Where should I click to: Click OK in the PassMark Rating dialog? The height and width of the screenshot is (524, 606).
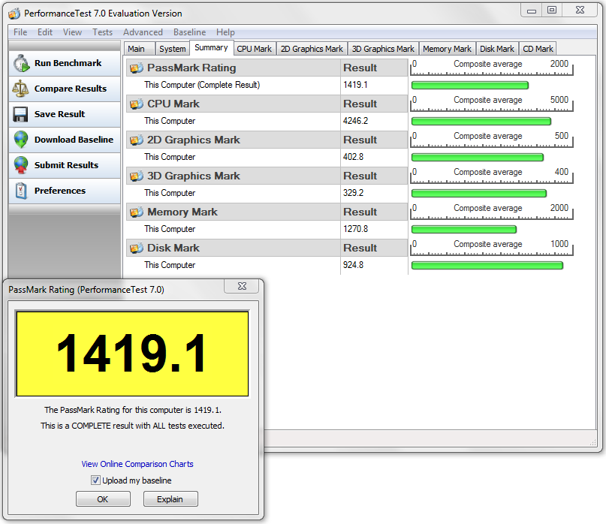(103, 499)
